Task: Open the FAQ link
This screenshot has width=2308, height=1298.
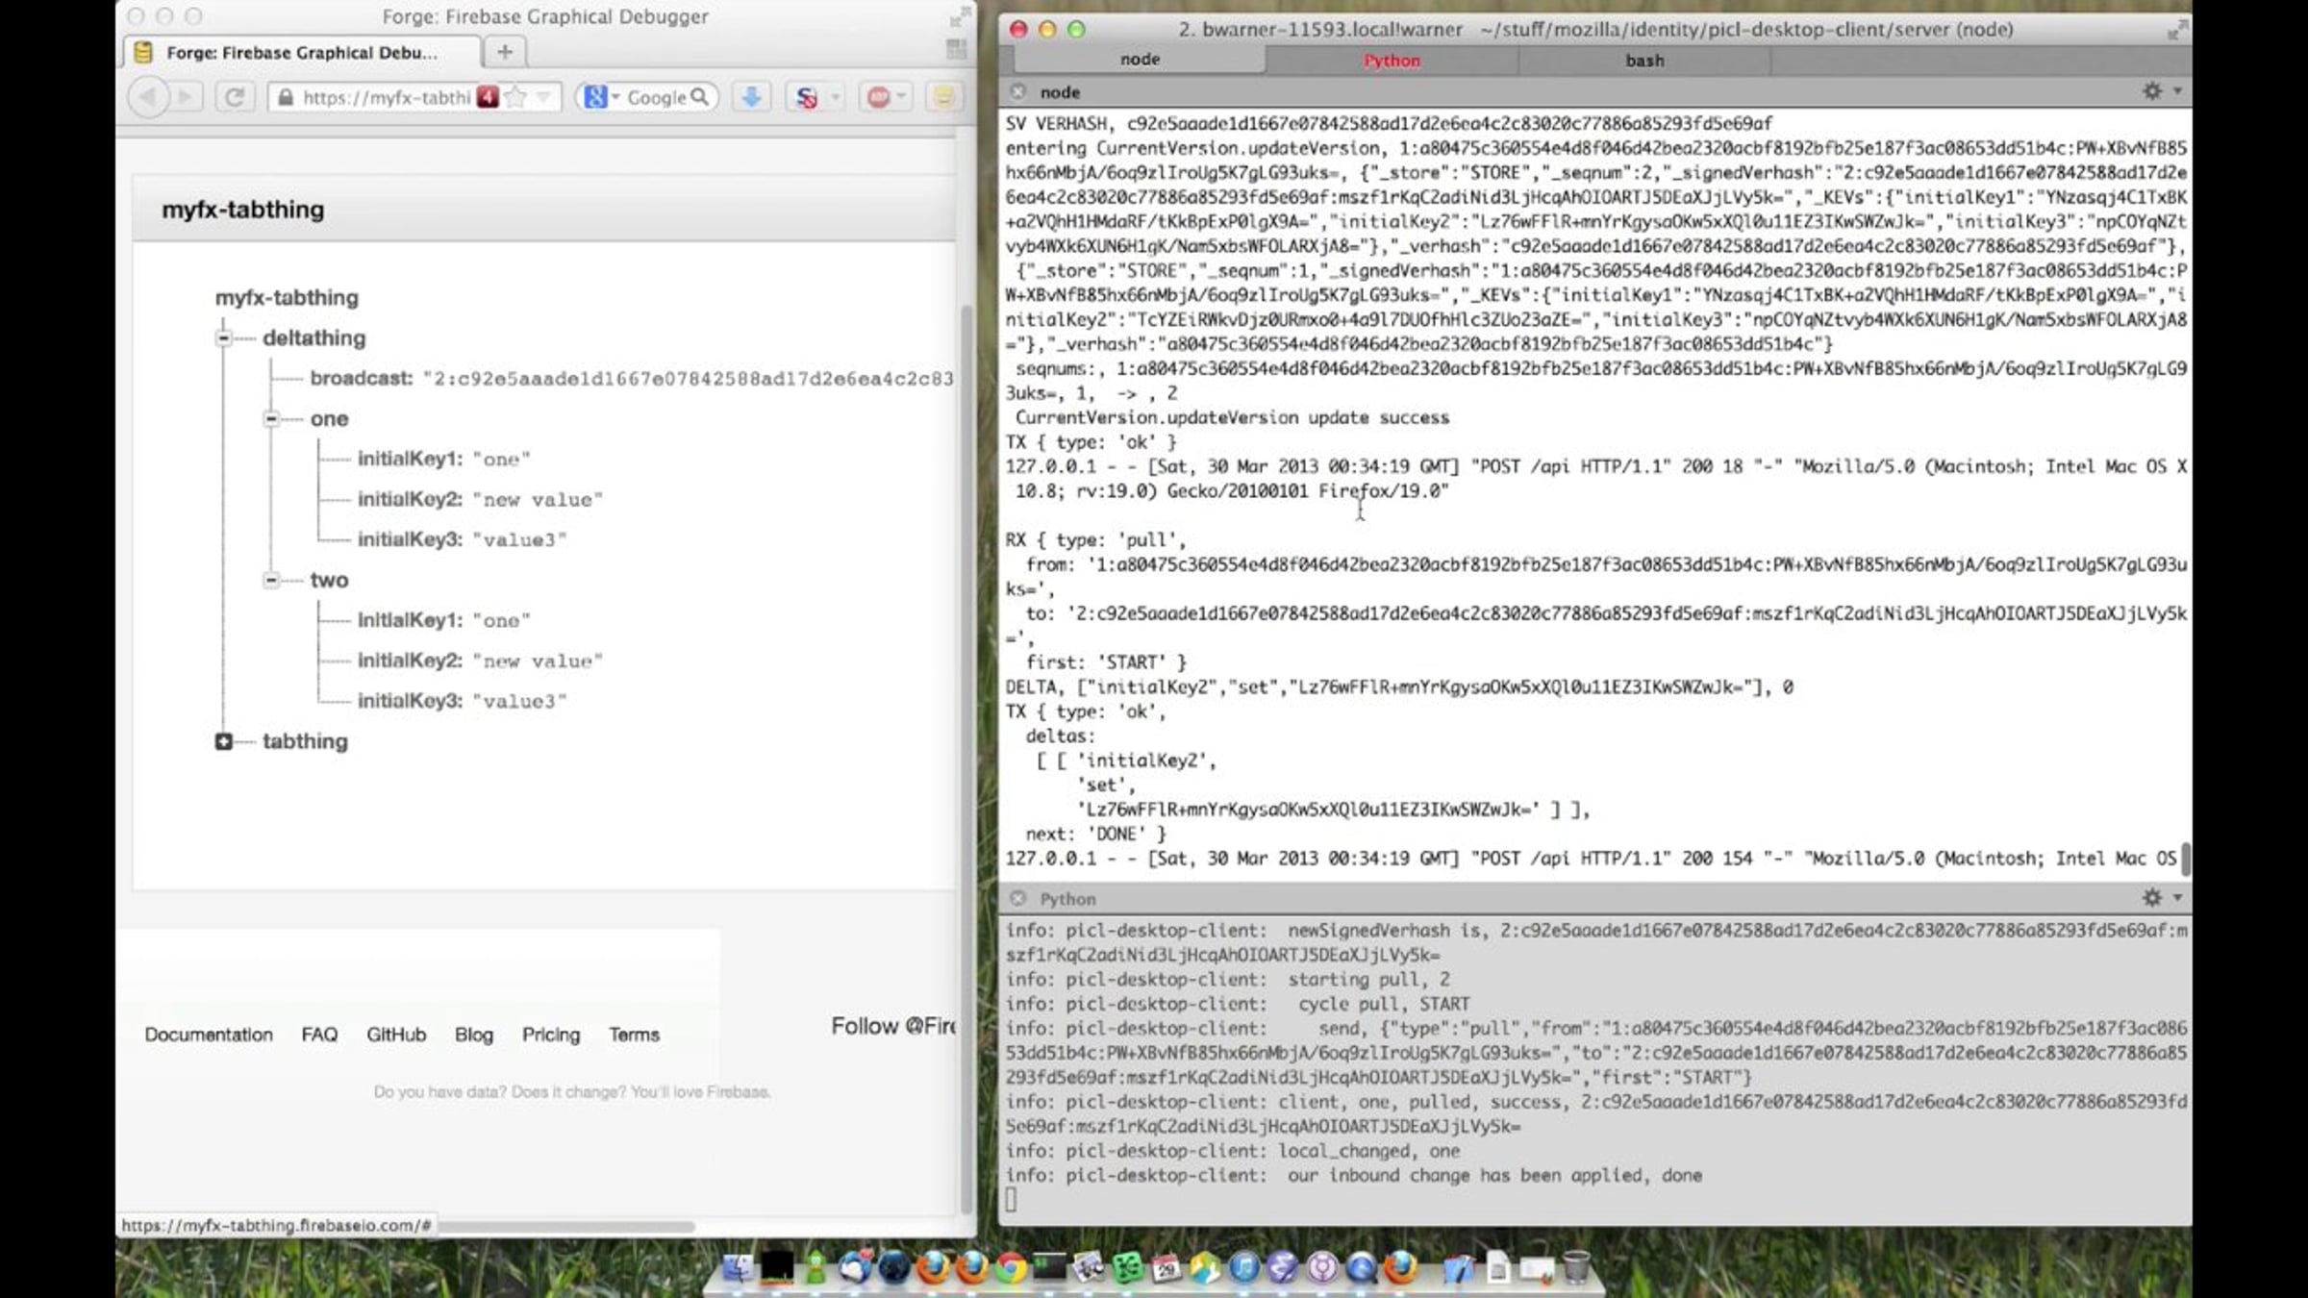Action: coord(319,1035)
